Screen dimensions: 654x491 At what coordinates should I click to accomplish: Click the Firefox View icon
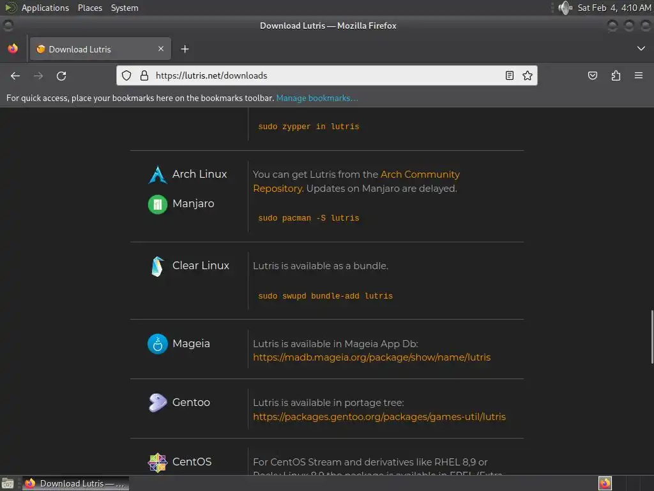click(13, 49)
